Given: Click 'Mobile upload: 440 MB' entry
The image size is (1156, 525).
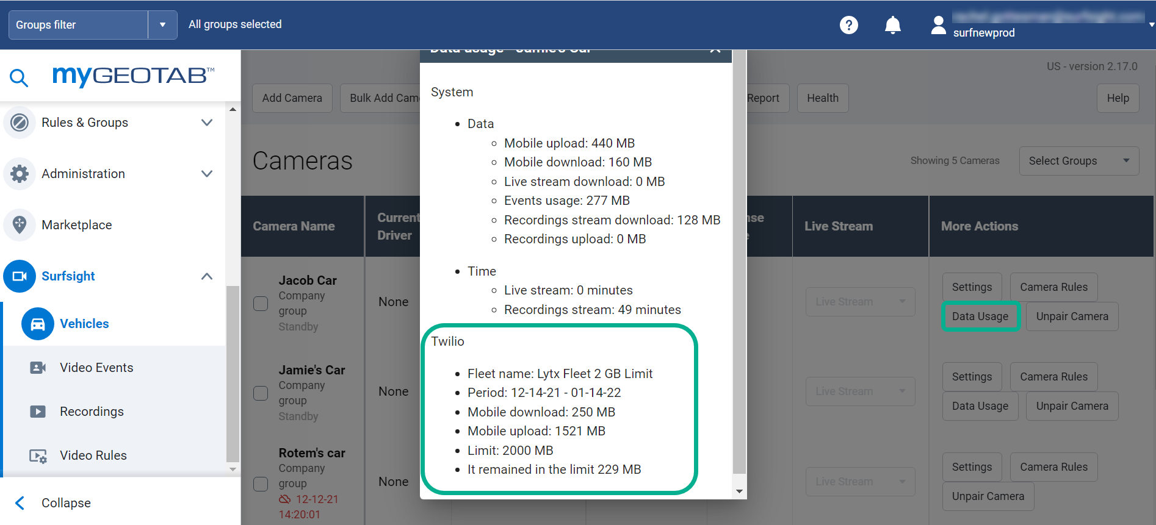Looking at the screenshot, I should pos(569,143).
